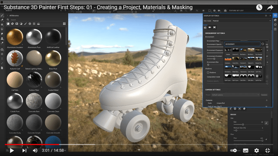Open Environment settings tab icon in Display Settings
The image size is (278, 156).
205,27
